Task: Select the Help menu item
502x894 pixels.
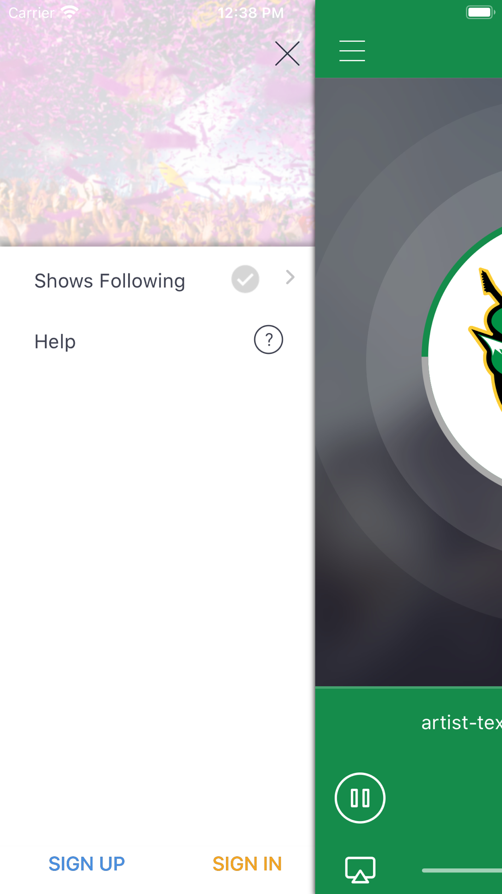Action: (158, 341)
